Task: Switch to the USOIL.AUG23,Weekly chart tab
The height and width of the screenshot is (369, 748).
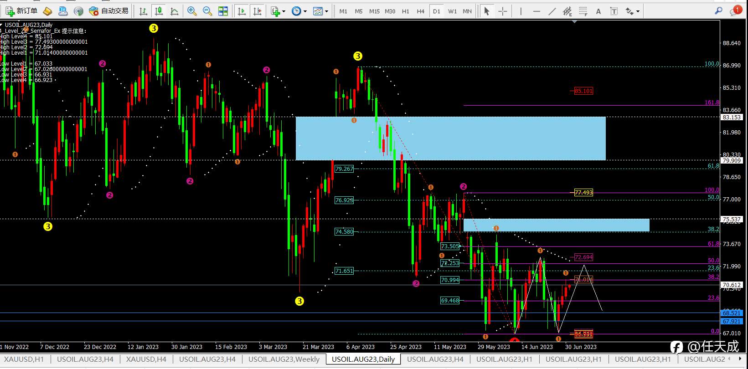Action: coord(284,359)
